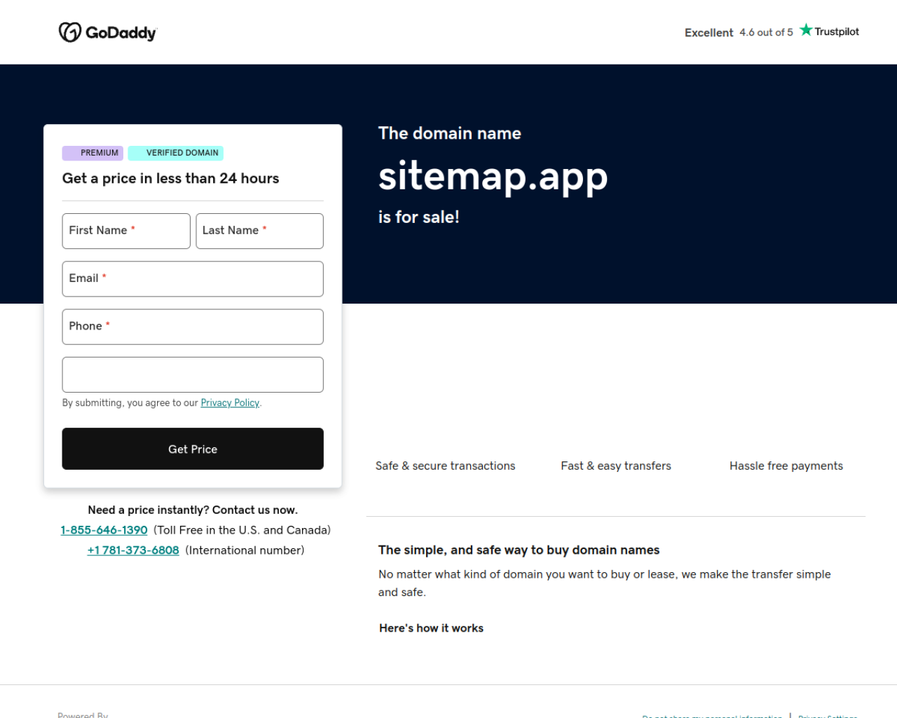Click 'Excellent 4.6 out of 5' rating
The width and height of the screenshot is (897, 718).
click(739, 32)
